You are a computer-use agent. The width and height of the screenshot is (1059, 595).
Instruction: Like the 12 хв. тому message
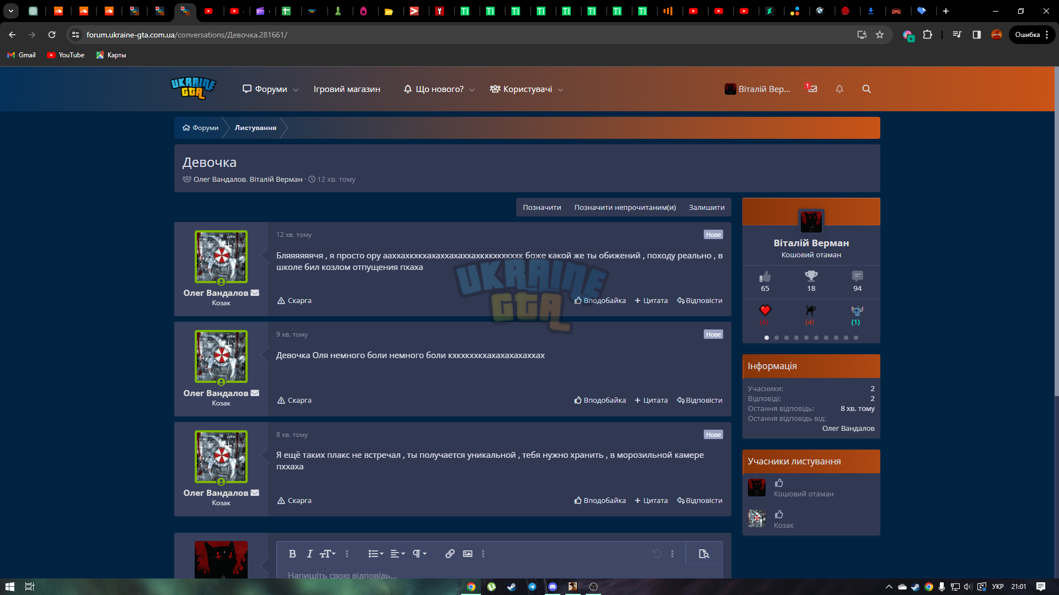click(600, 301)
